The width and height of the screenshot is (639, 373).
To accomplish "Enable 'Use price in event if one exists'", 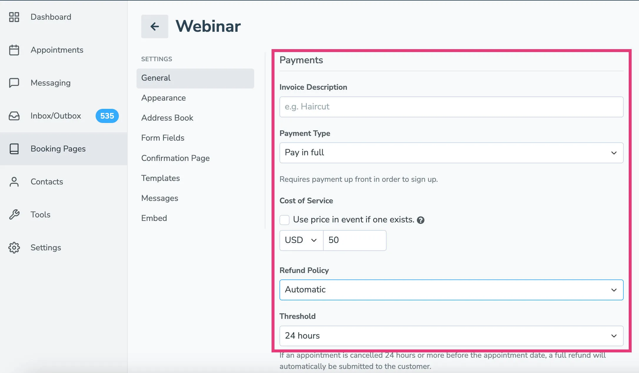I will 284,220.
